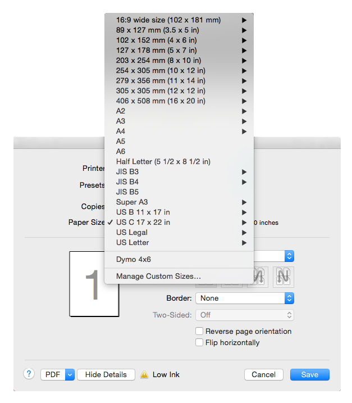Image resolution: width=352 pixels, height=403 pixels.
Task: Click the page 1 preview thumbnail
Action: [94, 284]
